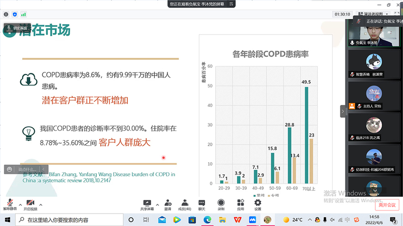Click the Windows search box
Screen dimensions: 403x226
[70, 219]
